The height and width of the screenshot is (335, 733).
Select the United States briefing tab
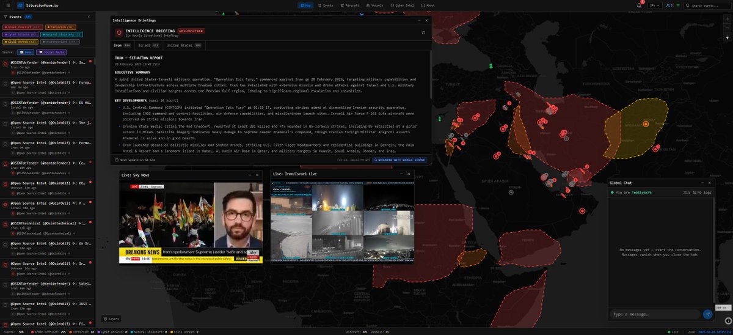click(184, 45)
